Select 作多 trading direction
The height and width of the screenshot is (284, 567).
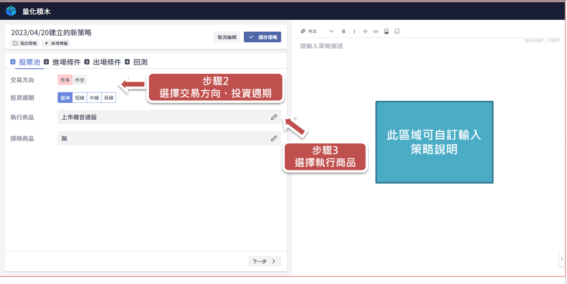tap(65, 80)
